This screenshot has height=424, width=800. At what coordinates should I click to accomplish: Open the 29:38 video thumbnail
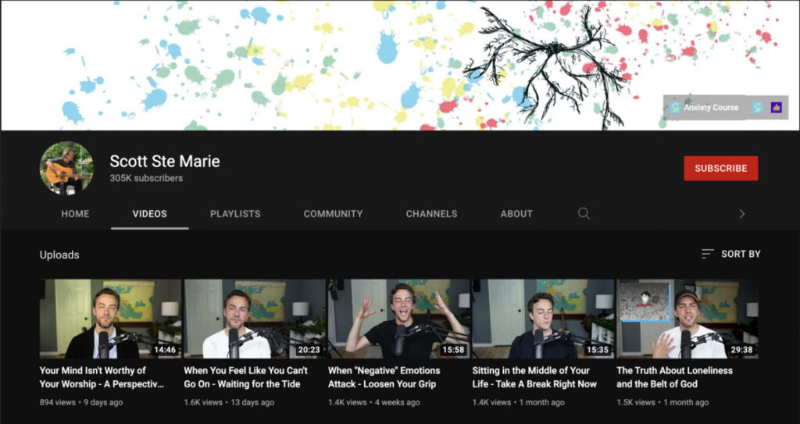[687, 319]
